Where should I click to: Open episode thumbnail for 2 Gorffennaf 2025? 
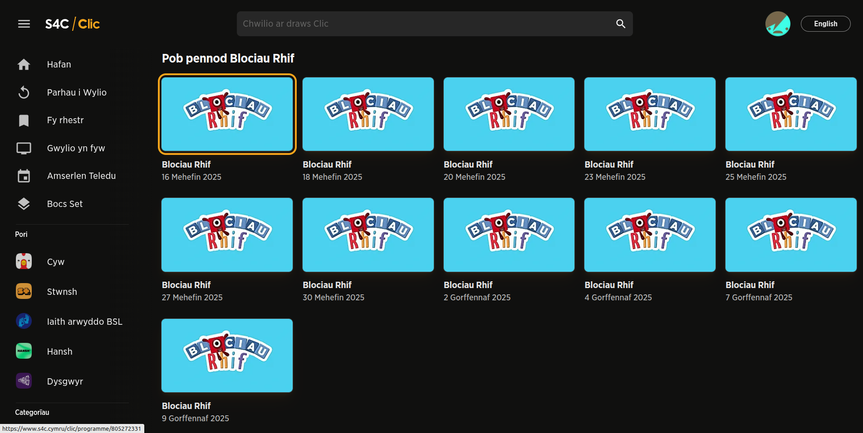(509, 235)
